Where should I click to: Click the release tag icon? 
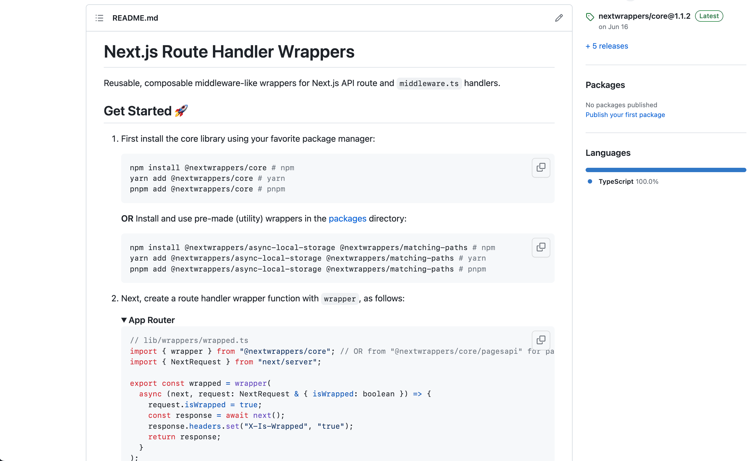590,17
